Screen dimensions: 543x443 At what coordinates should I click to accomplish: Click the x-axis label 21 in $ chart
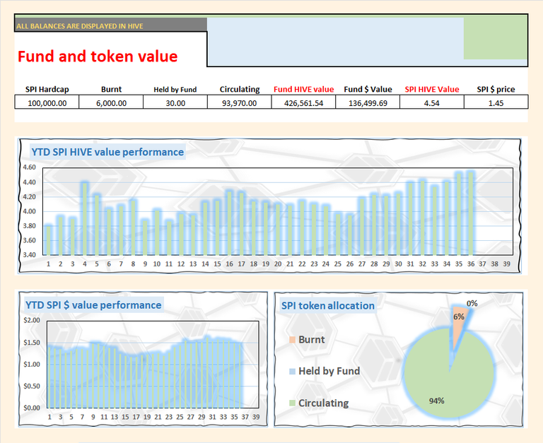click(158, 417)
